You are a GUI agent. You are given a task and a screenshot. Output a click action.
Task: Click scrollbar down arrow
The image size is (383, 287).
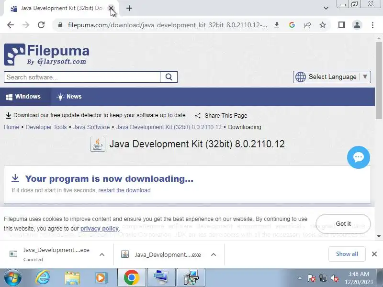pos(379,236)
